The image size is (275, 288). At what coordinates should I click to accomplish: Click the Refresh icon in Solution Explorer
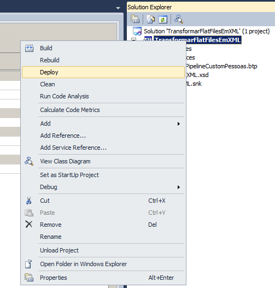[x=163, y=19]
